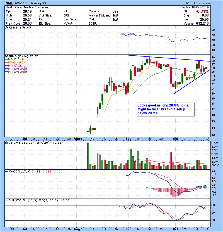Viewport: 223px width, 232px height.
Task: Click the -0.31% percent change value
Action: (x=202, y=11)
